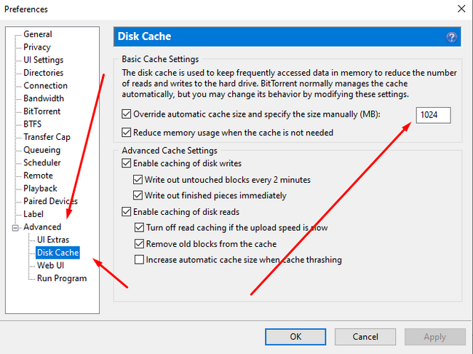Image resolution: width=473 pixels, height=354 pixels.
Task: Click the cache size input field
Action: (x=433, y=115)
